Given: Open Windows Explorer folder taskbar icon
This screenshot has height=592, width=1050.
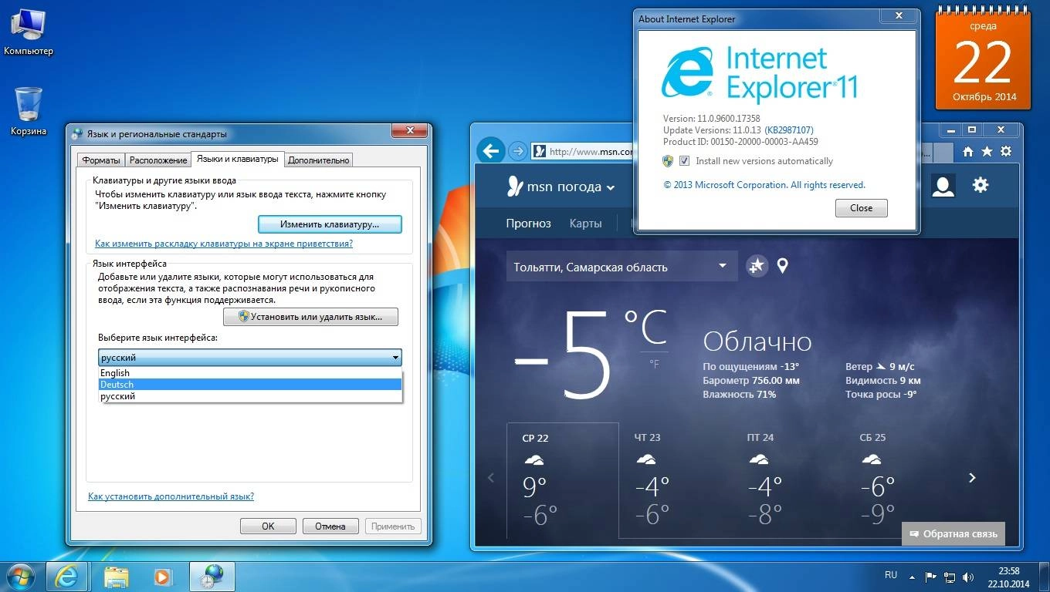Looking at the screenshot, I should [x=116, y=577].
